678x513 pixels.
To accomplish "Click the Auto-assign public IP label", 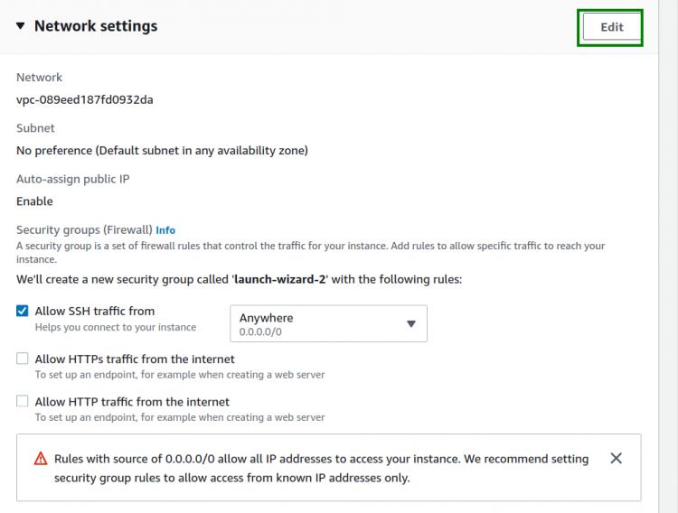I will 72,179.
